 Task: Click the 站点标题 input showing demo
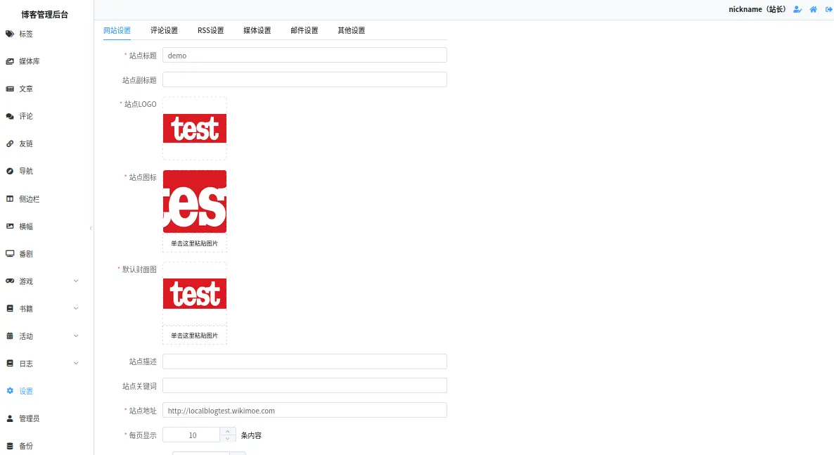coord(304,55)
